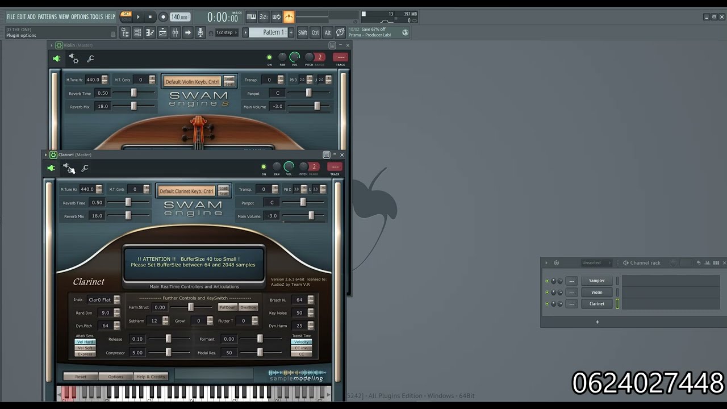This screenshot has width=727, height=409.
Task: Click the Shift button in the toolbar
Action: [x=303, y=32]
